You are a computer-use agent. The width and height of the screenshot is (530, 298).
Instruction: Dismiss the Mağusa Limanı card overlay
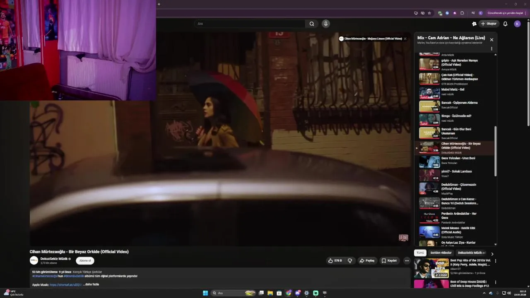click(x=405, y=38)
